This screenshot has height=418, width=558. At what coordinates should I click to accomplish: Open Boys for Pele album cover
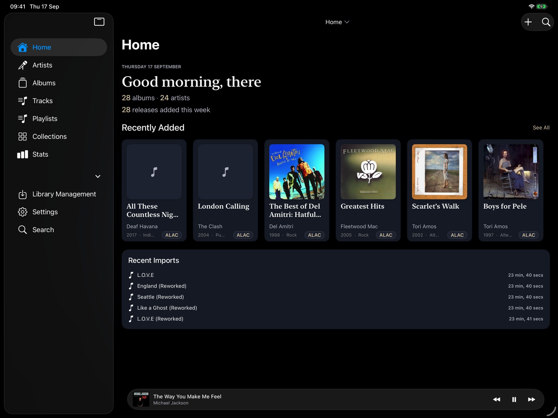coord(511,172)
